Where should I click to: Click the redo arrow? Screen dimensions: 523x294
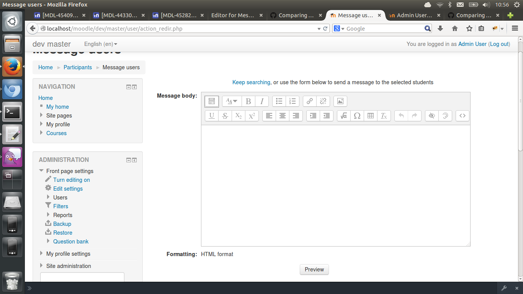click(415, 116)
